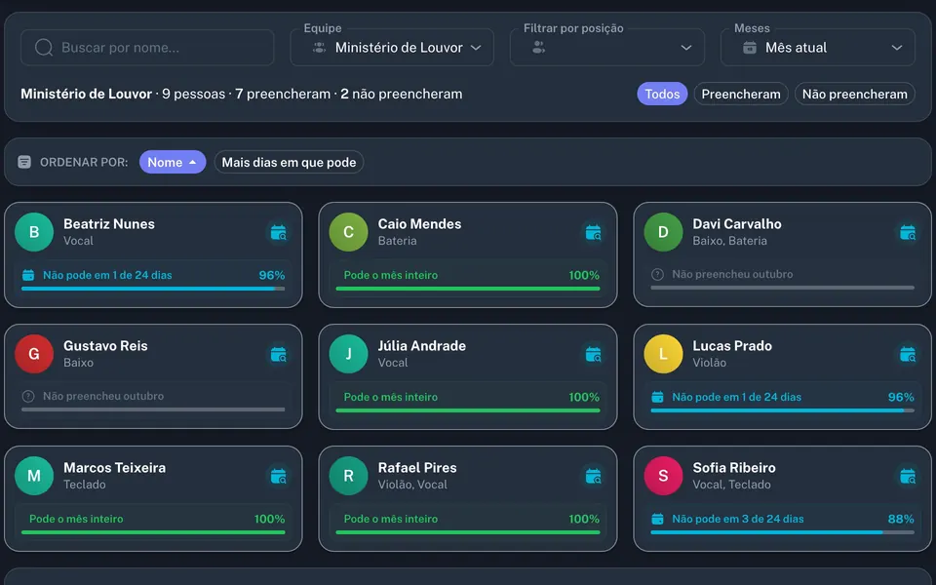Click the name Júlia Andrade

[422, 345]
